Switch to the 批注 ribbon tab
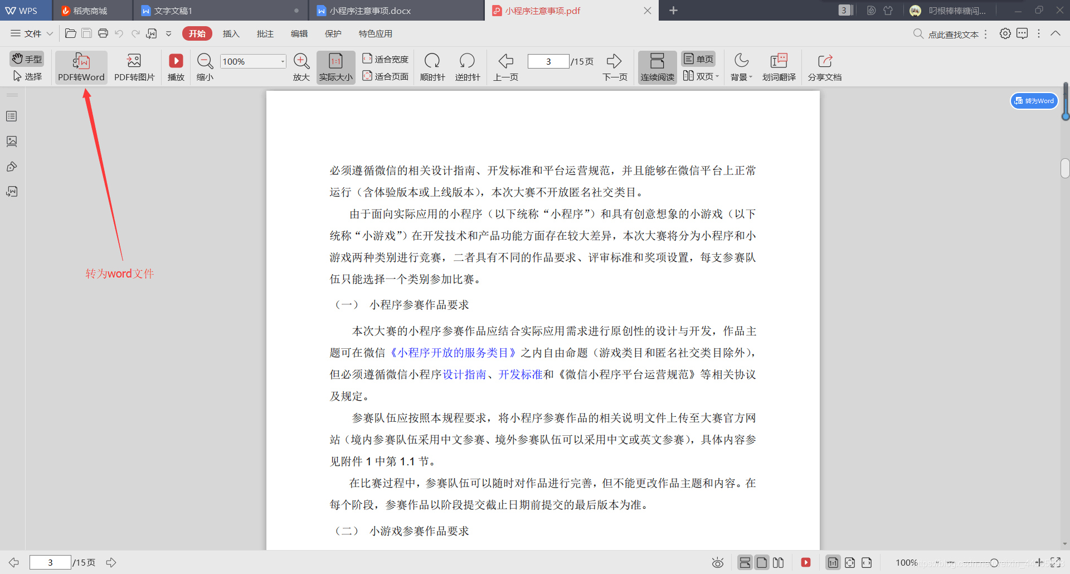Screen dimensions: 1070x574 click(265, 33)
